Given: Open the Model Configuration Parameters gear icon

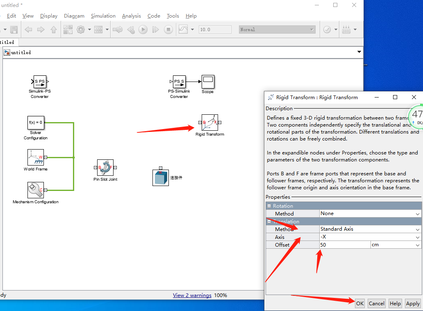Looking at the screenshot, I should pyautogui.click(x=81, y=29).
